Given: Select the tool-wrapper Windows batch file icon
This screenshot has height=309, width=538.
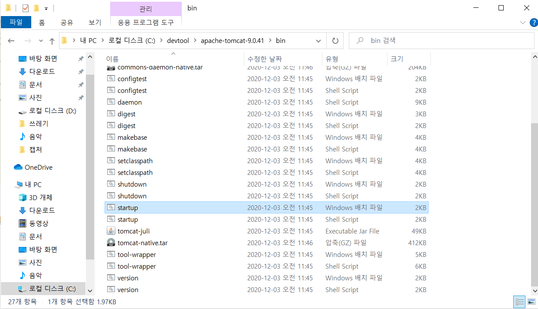Looking at the screenshot, I should click(111, 254).
